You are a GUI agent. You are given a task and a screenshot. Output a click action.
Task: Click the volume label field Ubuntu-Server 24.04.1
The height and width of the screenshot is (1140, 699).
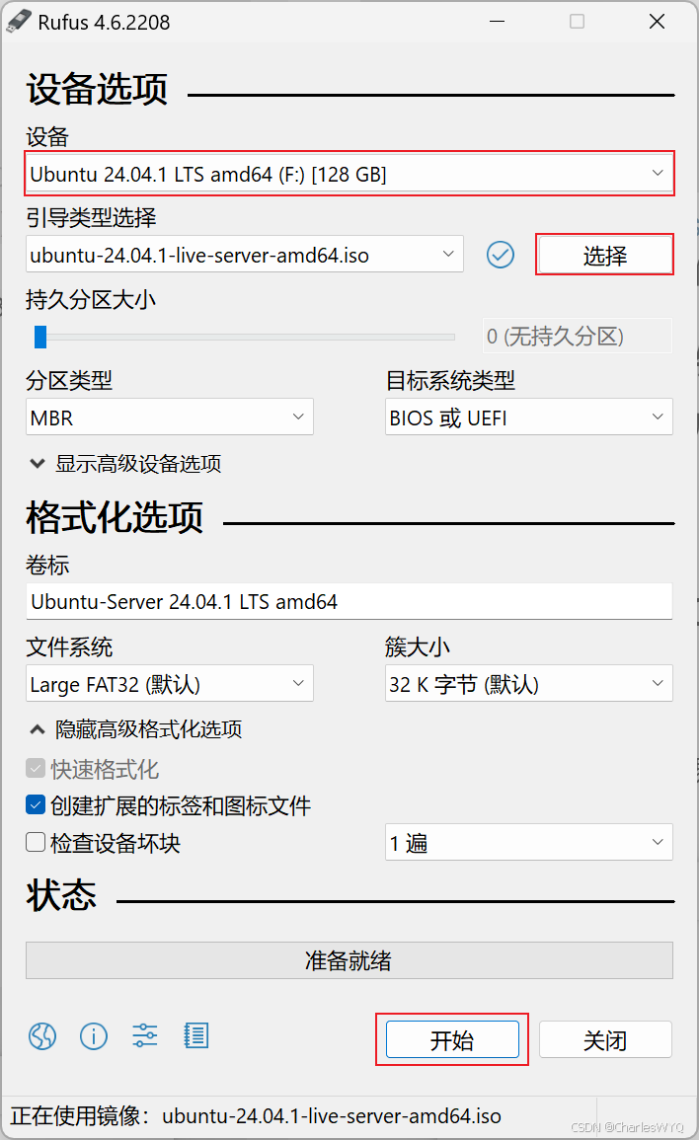tap(349, 601)
